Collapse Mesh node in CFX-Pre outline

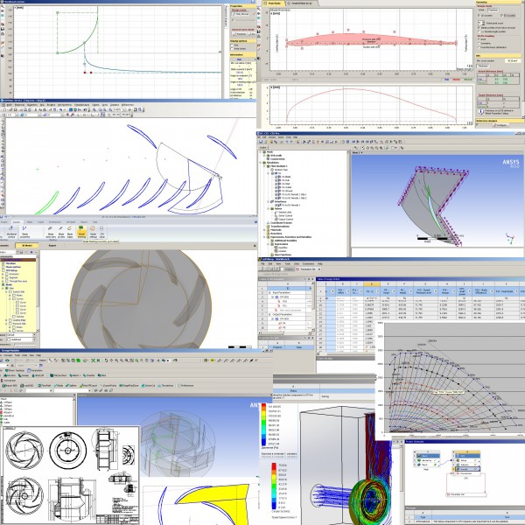(261, 152)
